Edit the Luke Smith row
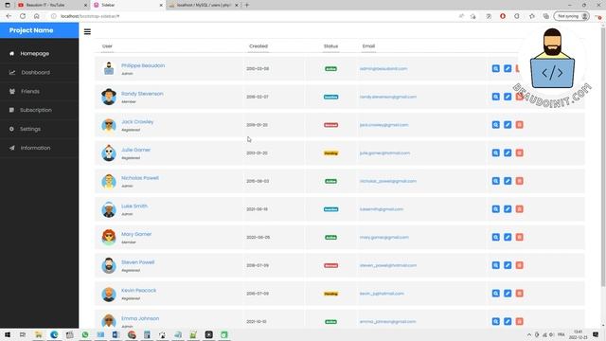Image resolution: width=606 pixels, height=341 pixels. point(508,209)
